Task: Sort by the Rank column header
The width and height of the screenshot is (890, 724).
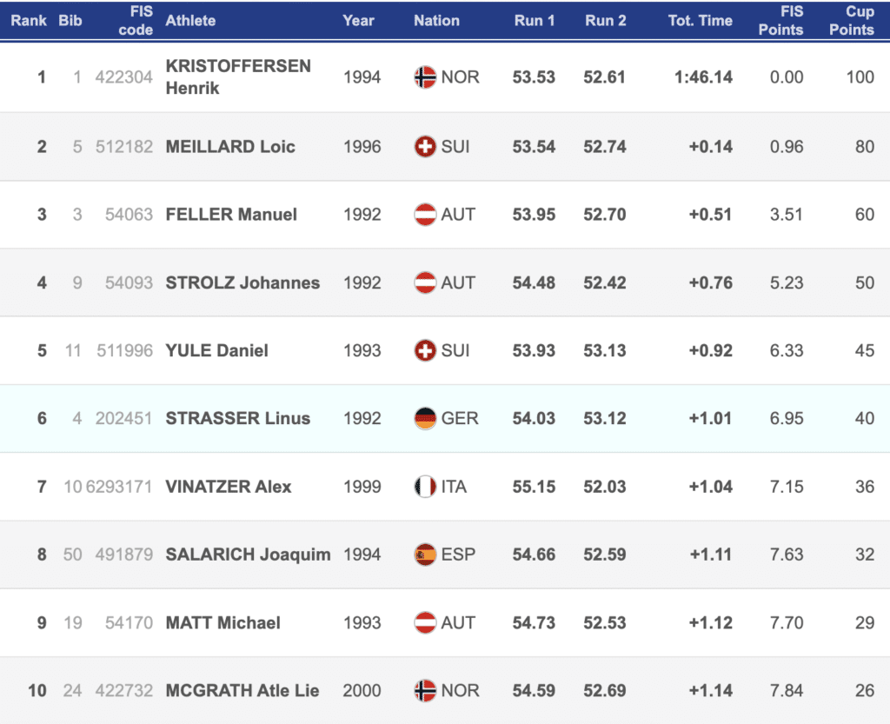Action: pyautogui.click(x=29, y=21)
